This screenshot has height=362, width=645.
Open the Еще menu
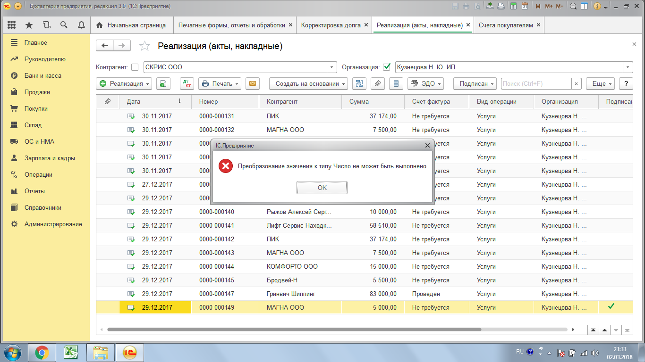click(x=600, y=83)
